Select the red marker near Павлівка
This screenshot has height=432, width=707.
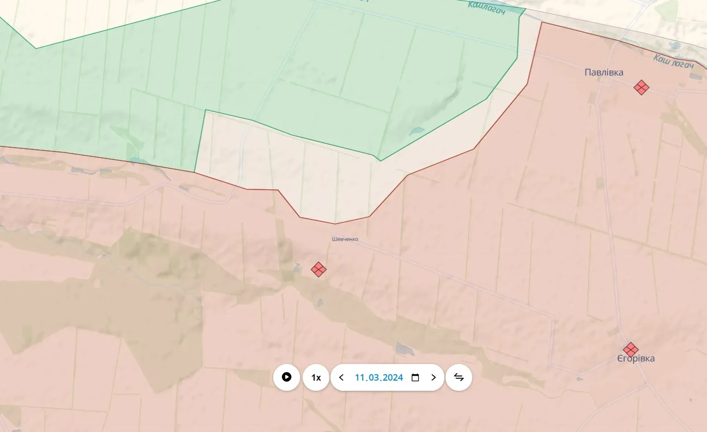tap(641, 87)
